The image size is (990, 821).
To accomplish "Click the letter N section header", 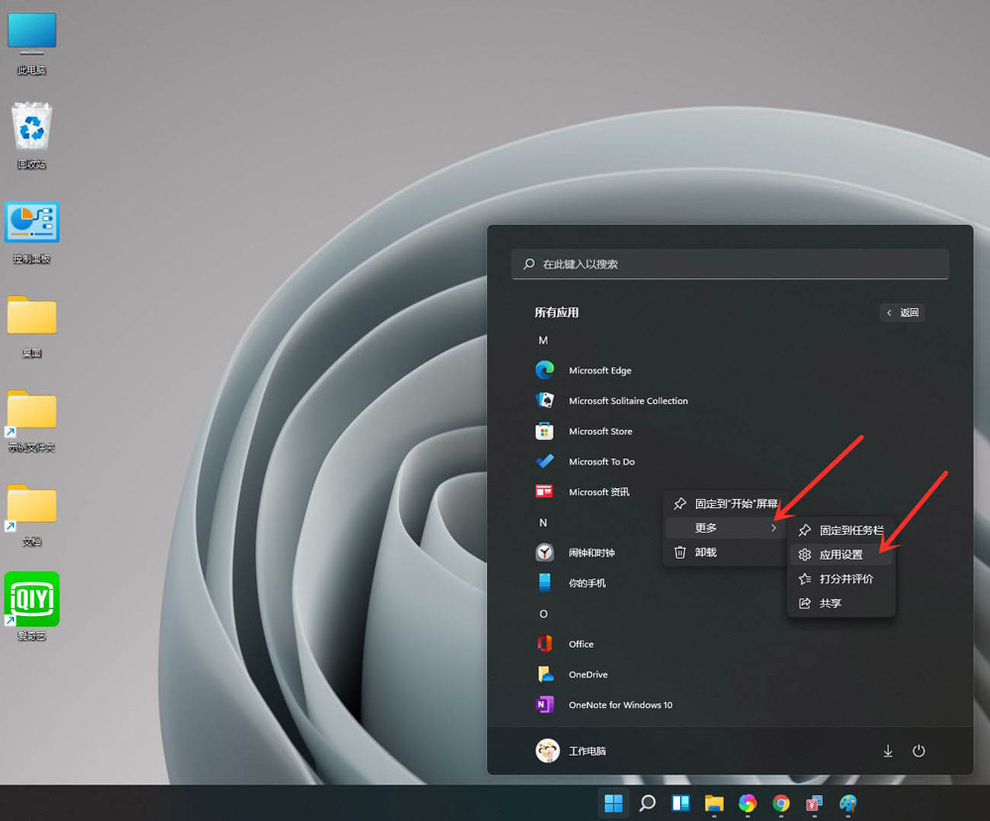I will pyautogui.click(x=543, y=522).
